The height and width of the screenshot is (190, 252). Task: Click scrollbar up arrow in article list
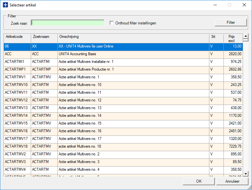tap(246, 36)
